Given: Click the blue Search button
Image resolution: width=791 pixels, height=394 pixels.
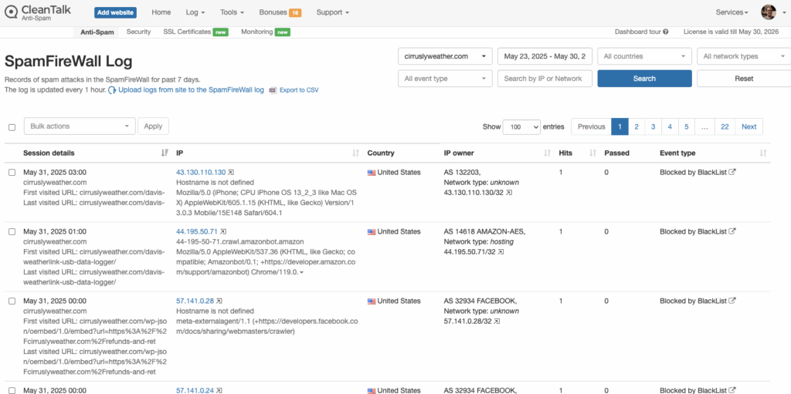Looking at the screenshot, I should pyautogui.click(x=644, y=79).
